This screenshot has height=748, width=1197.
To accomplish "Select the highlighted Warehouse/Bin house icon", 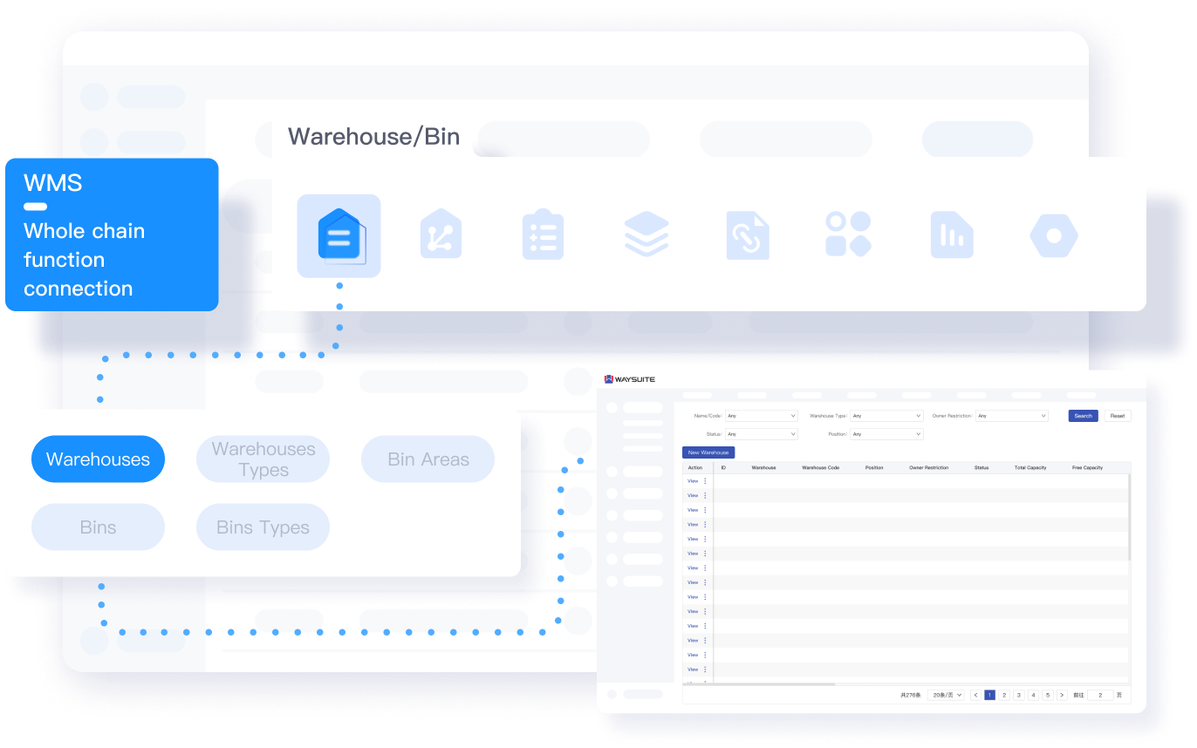I will point(339,235).
